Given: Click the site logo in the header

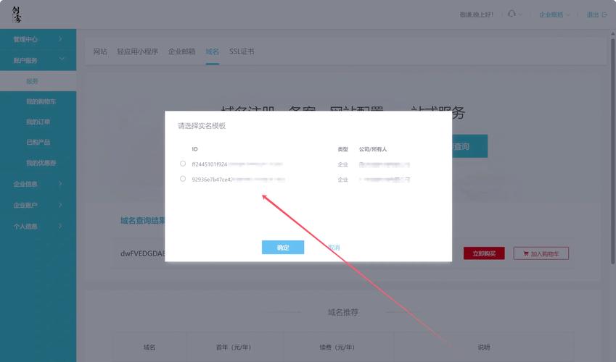Looking at the screenshot, I should 17,14.
